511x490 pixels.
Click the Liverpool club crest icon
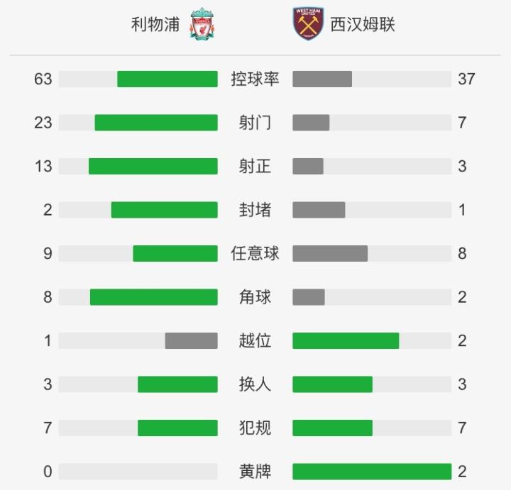coord(202,24)
